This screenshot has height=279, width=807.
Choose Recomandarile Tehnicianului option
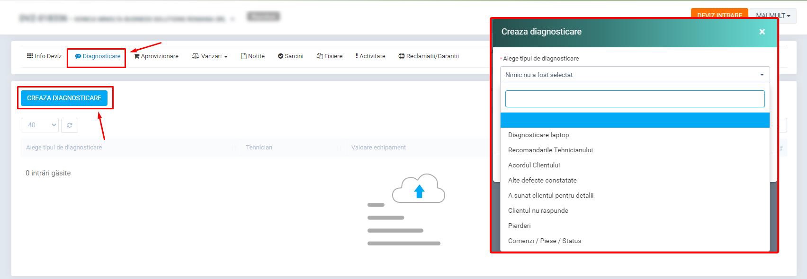click(550, 150)
